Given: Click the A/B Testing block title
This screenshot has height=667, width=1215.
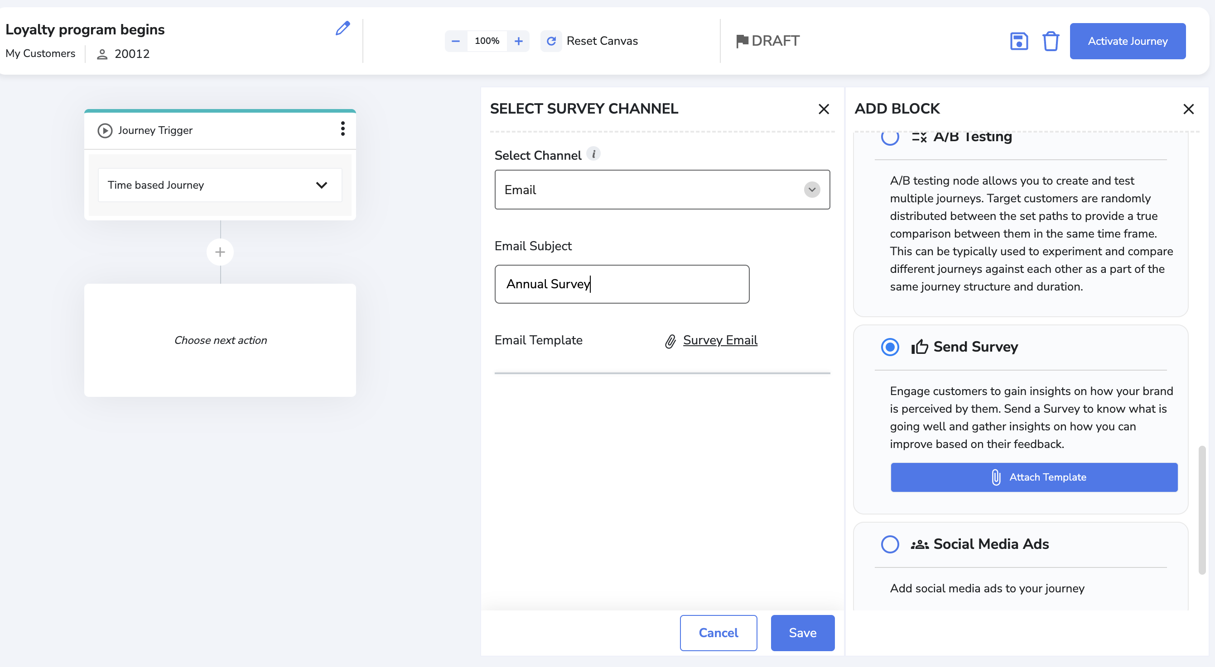Looking at the screenshot, I should [x=973, y=137].
